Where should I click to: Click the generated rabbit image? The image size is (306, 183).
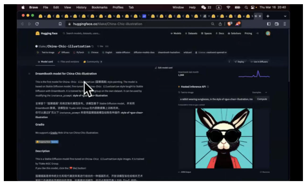pos(224,138)
